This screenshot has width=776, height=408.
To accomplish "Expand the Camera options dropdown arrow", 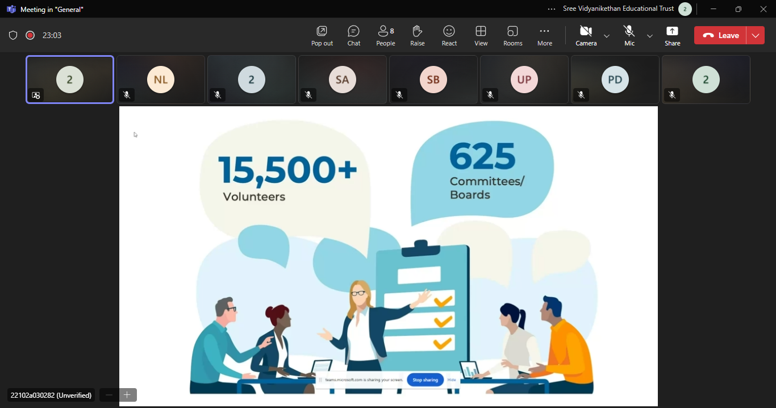I will click(x=607, y=36).
